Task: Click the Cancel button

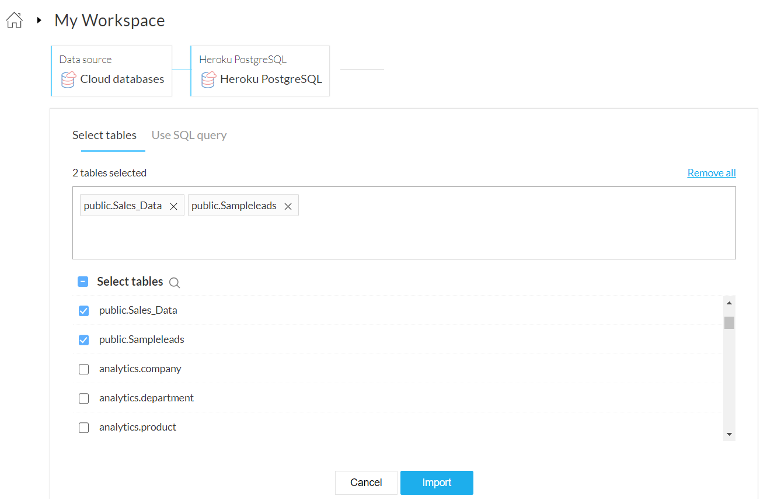Action: click(366, 483)
